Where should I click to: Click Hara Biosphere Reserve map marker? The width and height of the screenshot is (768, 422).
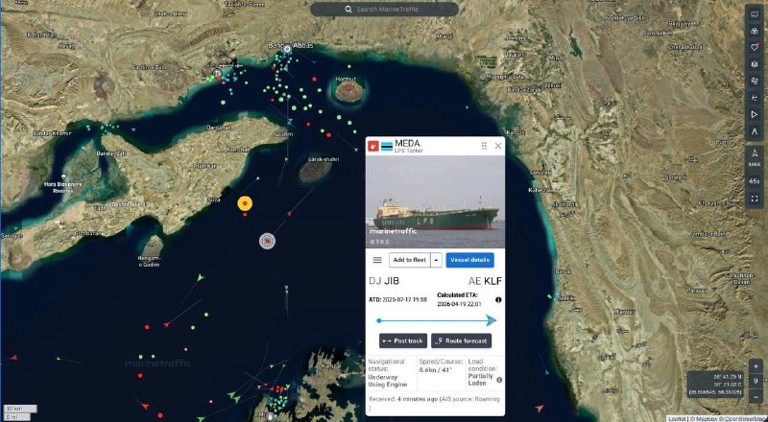[63, 176]
